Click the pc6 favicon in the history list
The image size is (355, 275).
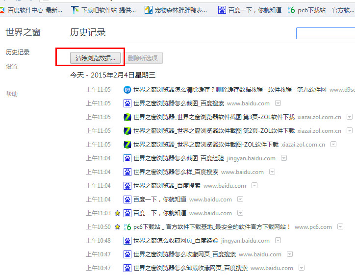[x=127, y=227]
